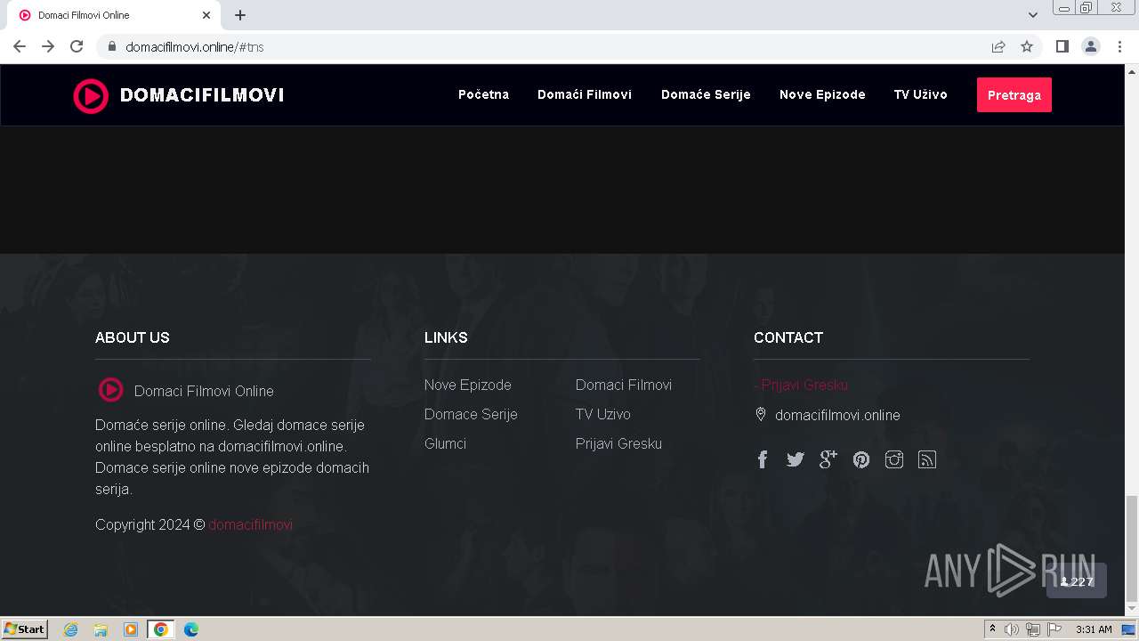Open media player from taskbar
Screen dimensions: 1139x641
click(x=131, y=629)
